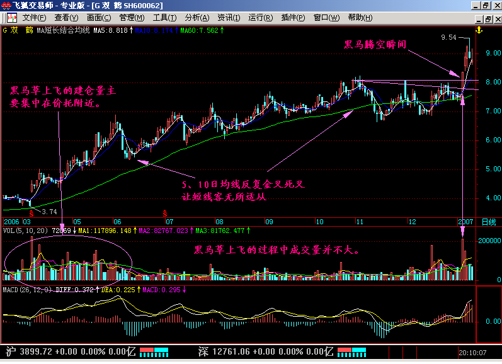Open the 文件(F) menu

(x=34, y=17)
